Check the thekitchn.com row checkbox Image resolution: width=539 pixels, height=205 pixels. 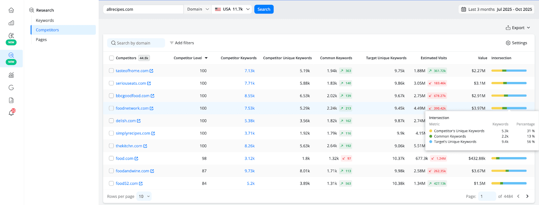(112, 146)
